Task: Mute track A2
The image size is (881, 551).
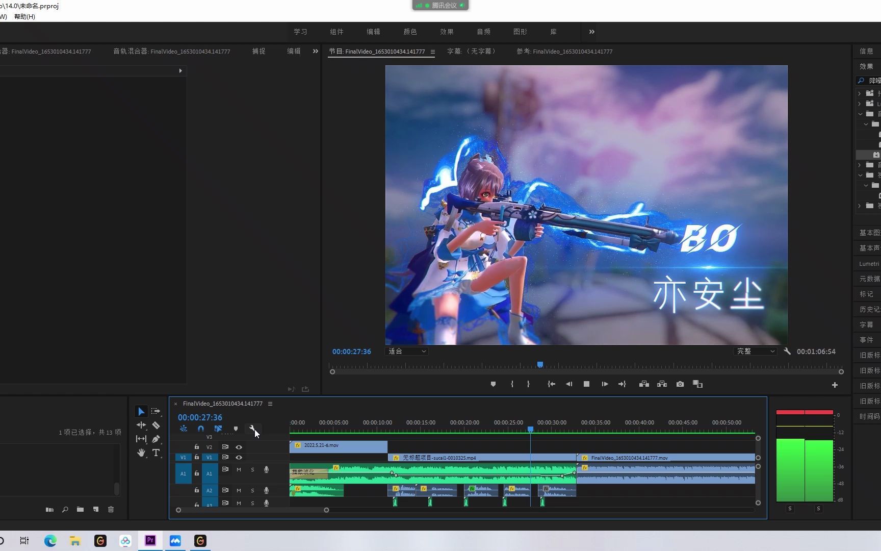Action: [x=239, y=490]
